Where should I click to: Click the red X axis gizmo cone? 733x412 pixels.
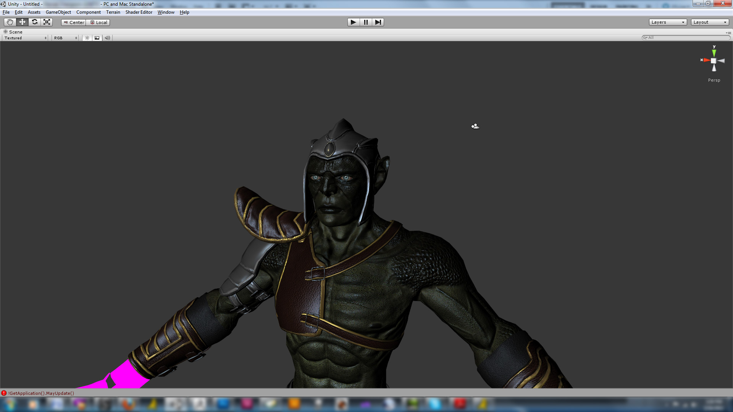pos(707,60)
